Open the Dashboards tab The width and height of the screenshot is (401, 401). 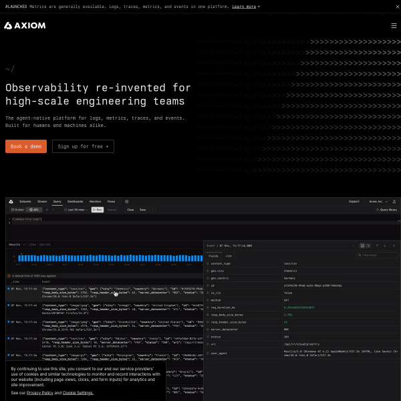[x=75, y=202]
